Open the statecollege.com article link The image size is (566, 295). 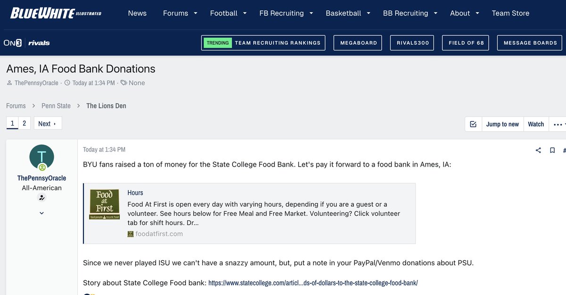[x=313, y=283]
